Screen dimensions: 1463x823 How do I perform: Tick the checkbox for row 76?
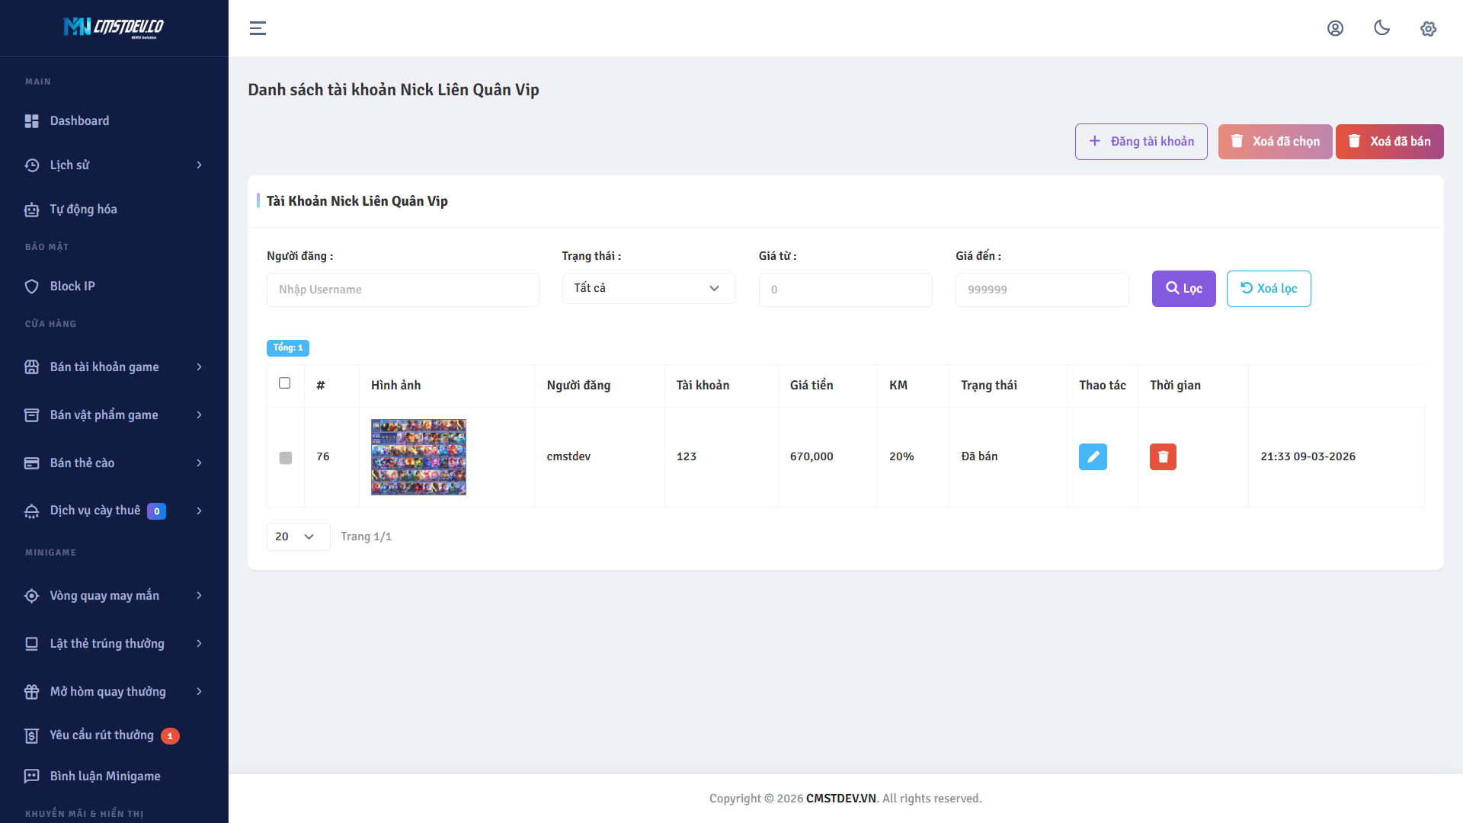286,459
